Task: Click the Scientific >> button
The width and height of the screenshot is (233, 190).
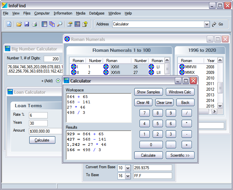Action: coord(180,155)
